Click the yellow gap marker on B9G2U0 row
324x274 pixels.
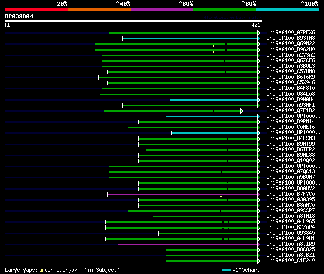click(x=214, y=52)
